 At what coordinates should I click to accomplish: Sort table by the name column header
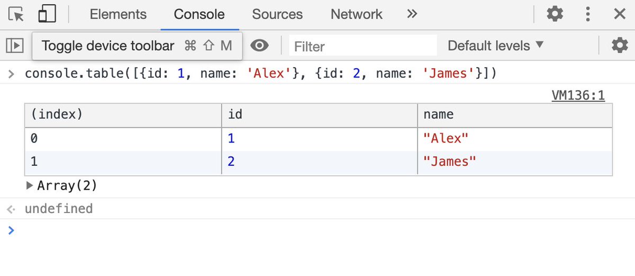click(514, 114)
